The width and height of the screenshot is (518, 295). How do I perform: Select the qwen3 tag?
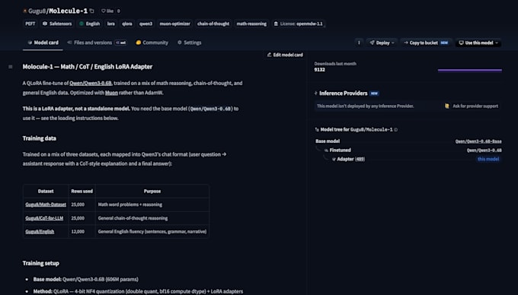145,24
